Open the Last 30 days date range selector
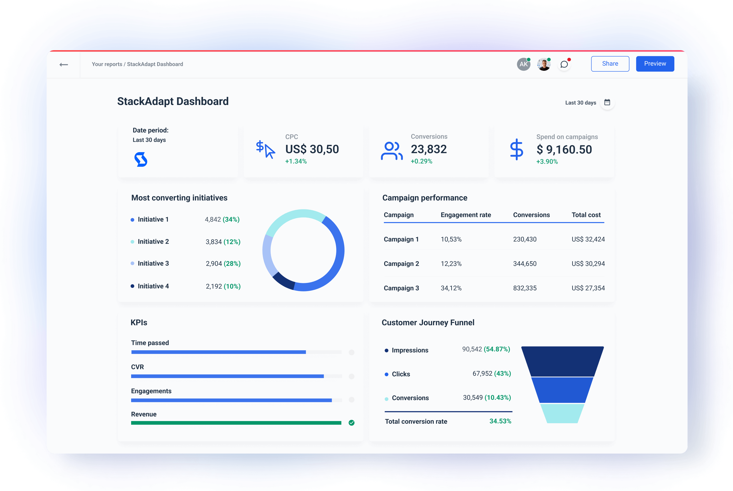The height and width of the screenshot is (491, 733). [x=580, y=102]
